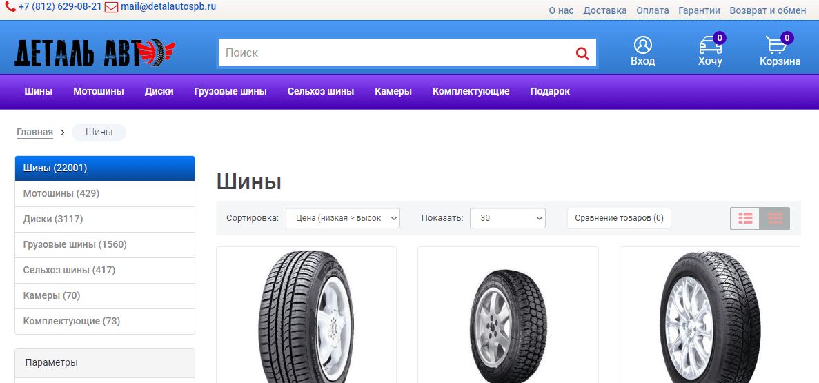Open Мотошины in the purple menu
This screenshot has width=819, height=383.
(x=99, y=91)
